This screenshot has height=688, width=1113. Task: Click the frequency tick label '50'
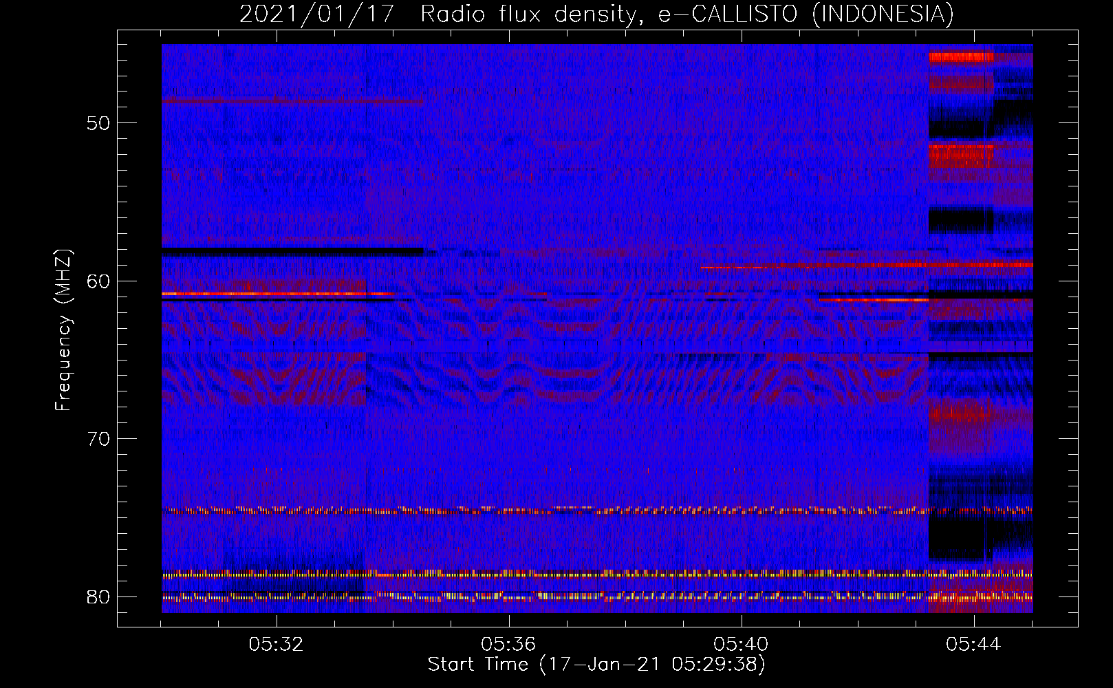click(99, 123)
